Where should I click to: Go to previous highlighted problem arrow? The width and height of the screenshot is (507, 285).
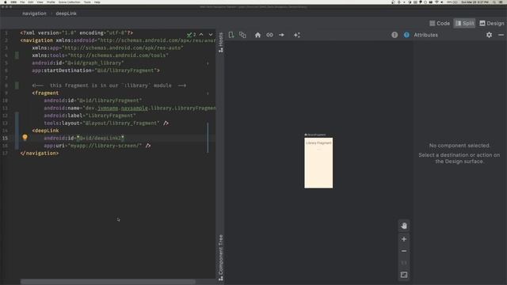[201, 35]
